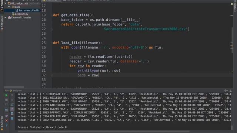Open Run panel help question mark
237x133 pixels.
point(6,125)
